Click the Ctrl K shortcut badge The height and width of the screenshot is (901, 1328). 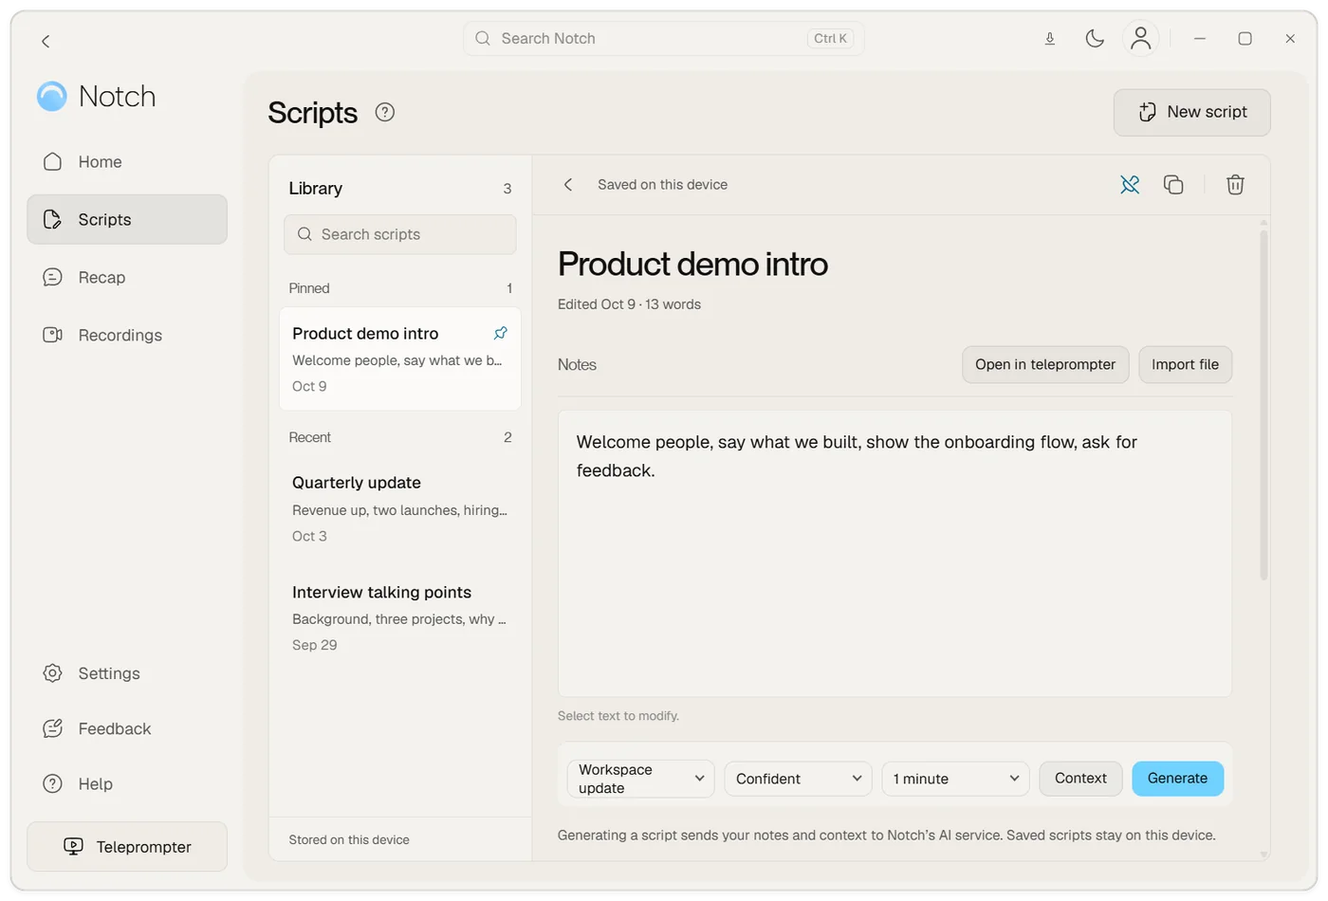831,39
